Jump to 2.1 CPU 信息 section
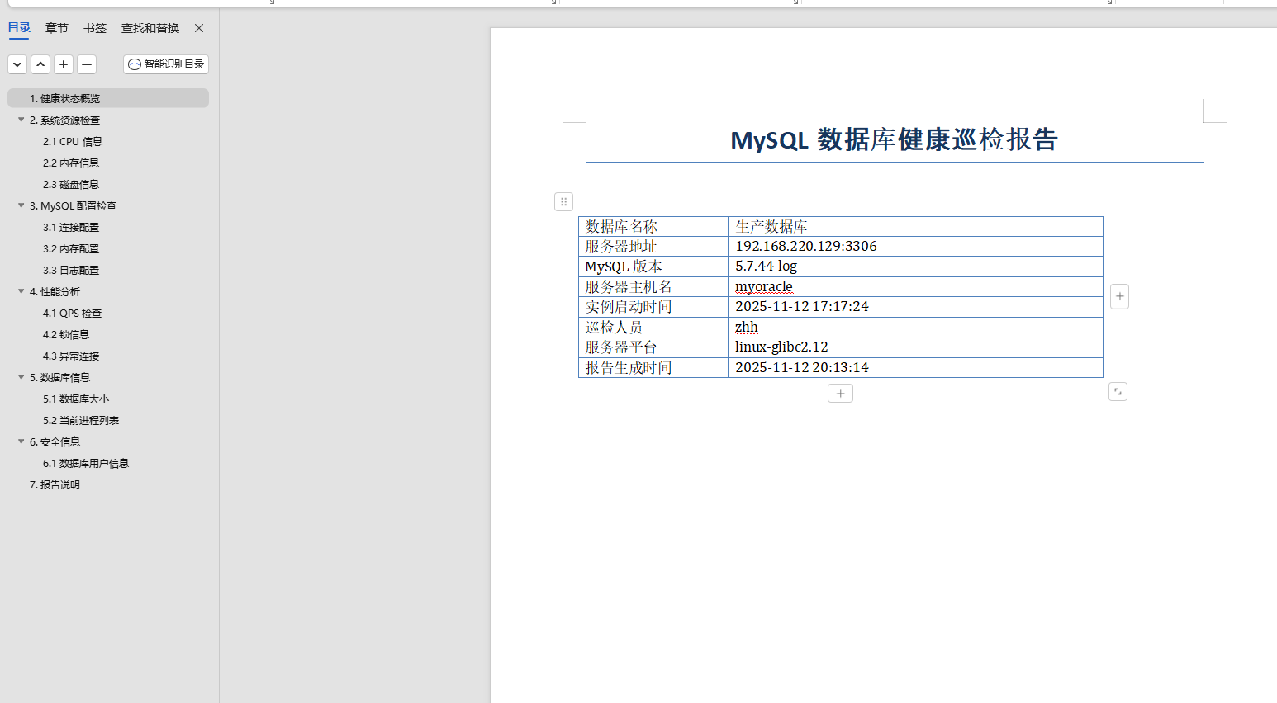Viewport: 1277px width, 703px height. coord(73,142)
